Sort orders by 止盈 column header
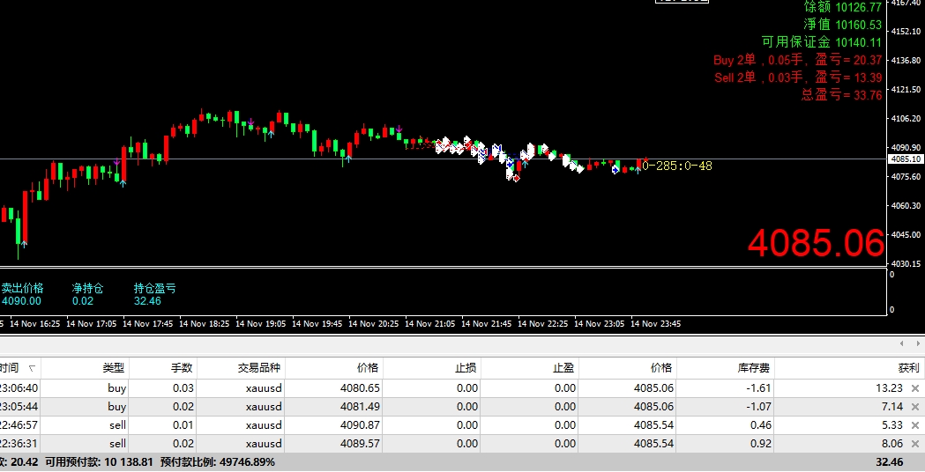Screen dimensions: 925x472 pos(563,368)
